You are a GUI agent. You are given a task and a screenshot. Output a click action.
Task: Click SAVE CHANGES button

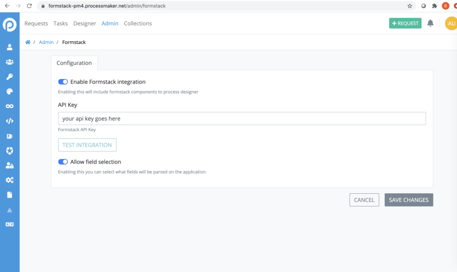click(409, 200)
